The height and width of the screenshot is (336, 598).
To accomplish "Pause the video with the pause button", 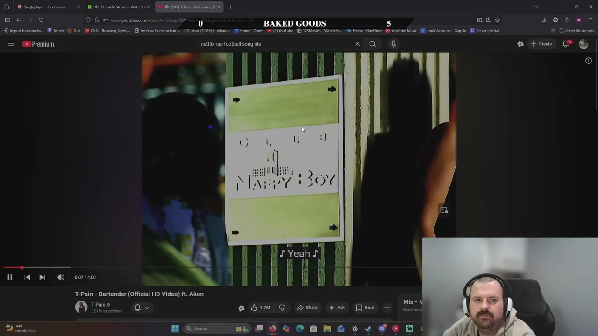I will pos(9,277).
